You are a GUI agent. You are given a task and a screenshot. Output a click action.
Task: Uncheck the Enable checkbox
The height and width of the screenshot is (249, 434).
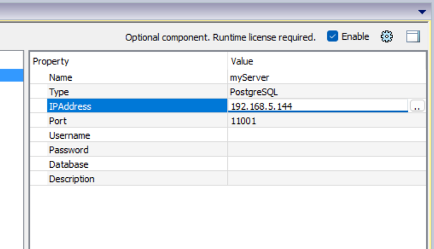(x=332, y=36)
